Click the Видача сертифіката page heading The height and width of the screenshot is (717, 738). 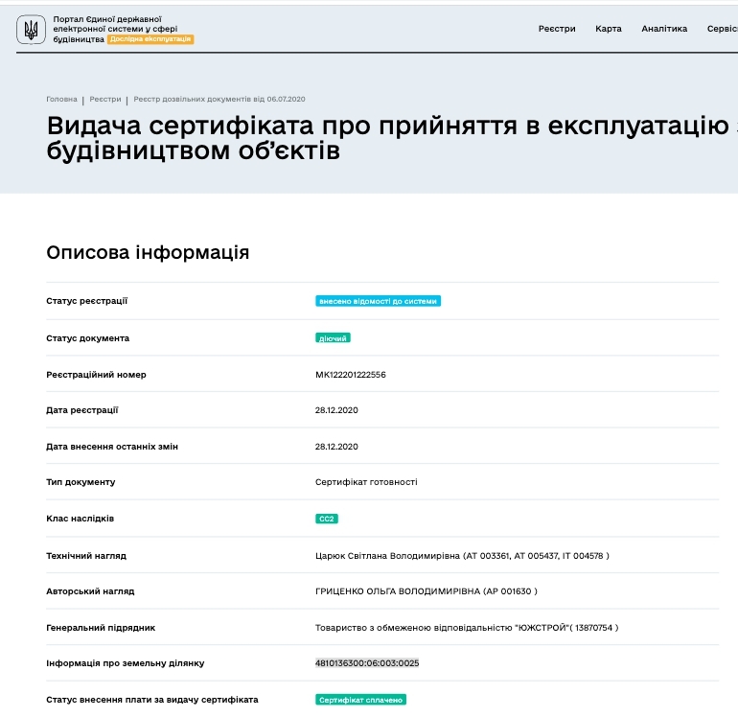(392, 138)
